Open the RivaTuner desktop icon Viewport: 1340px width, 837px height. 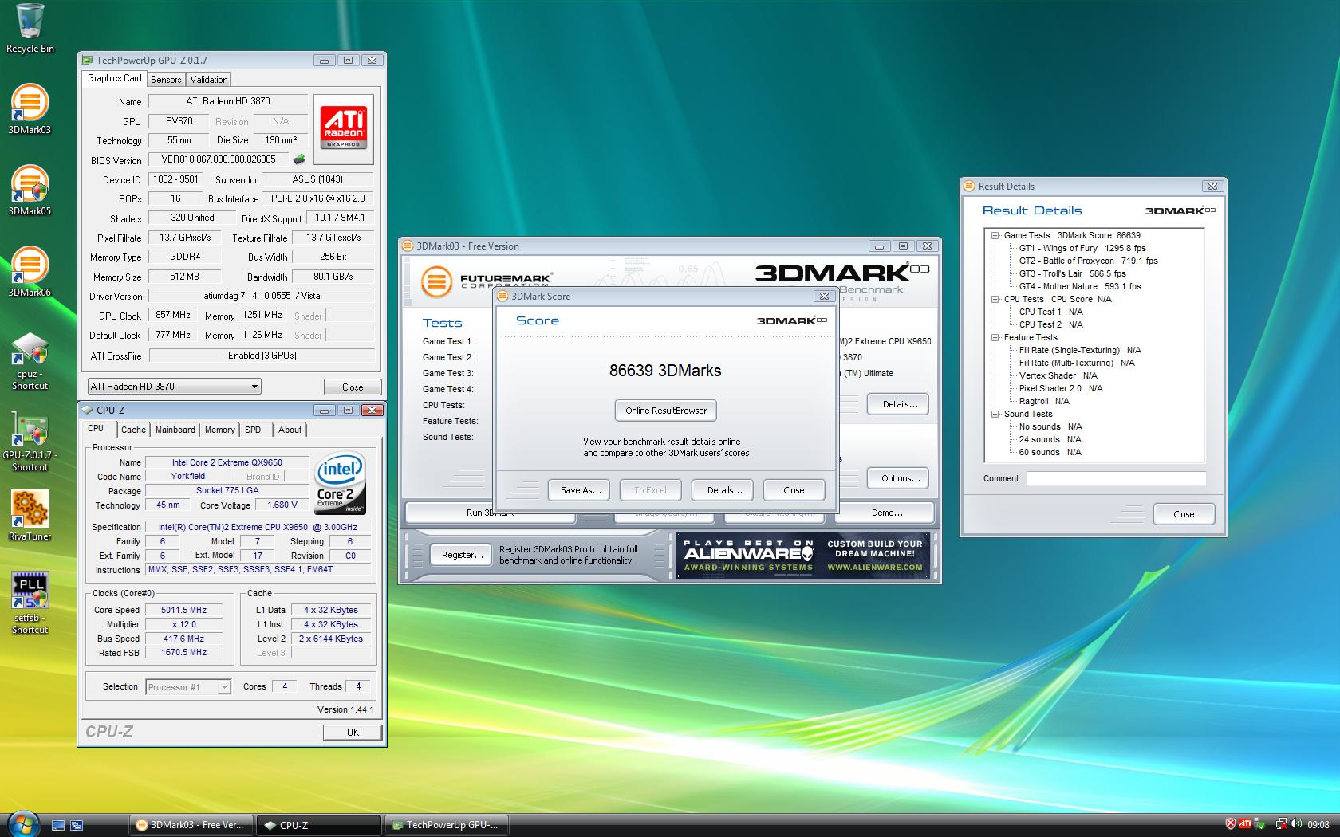30,515
